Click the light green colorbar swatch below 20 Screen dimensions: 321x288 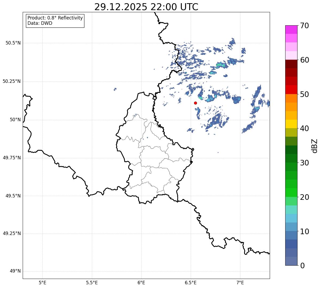click(291, 201)
